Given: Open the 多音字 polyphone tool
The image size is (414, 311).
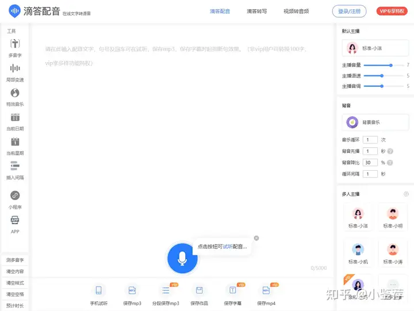Looking at the screenshot, I should click(15, 48).
